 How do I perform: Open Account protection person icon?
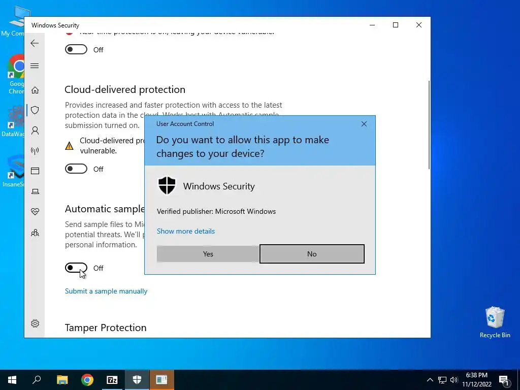(x=35, y=131)
